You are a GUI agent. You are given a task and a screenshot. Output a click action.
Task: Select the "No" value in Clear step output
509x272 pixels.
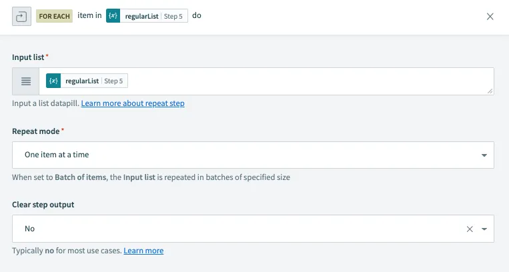[30, 229]
